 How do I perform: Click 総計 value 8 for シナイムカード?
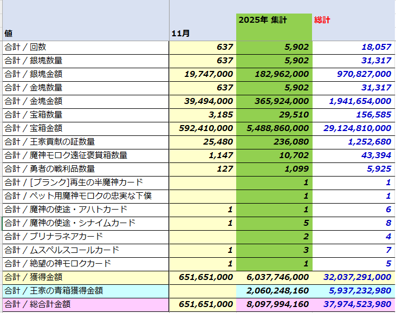click(x=388, y=223)
